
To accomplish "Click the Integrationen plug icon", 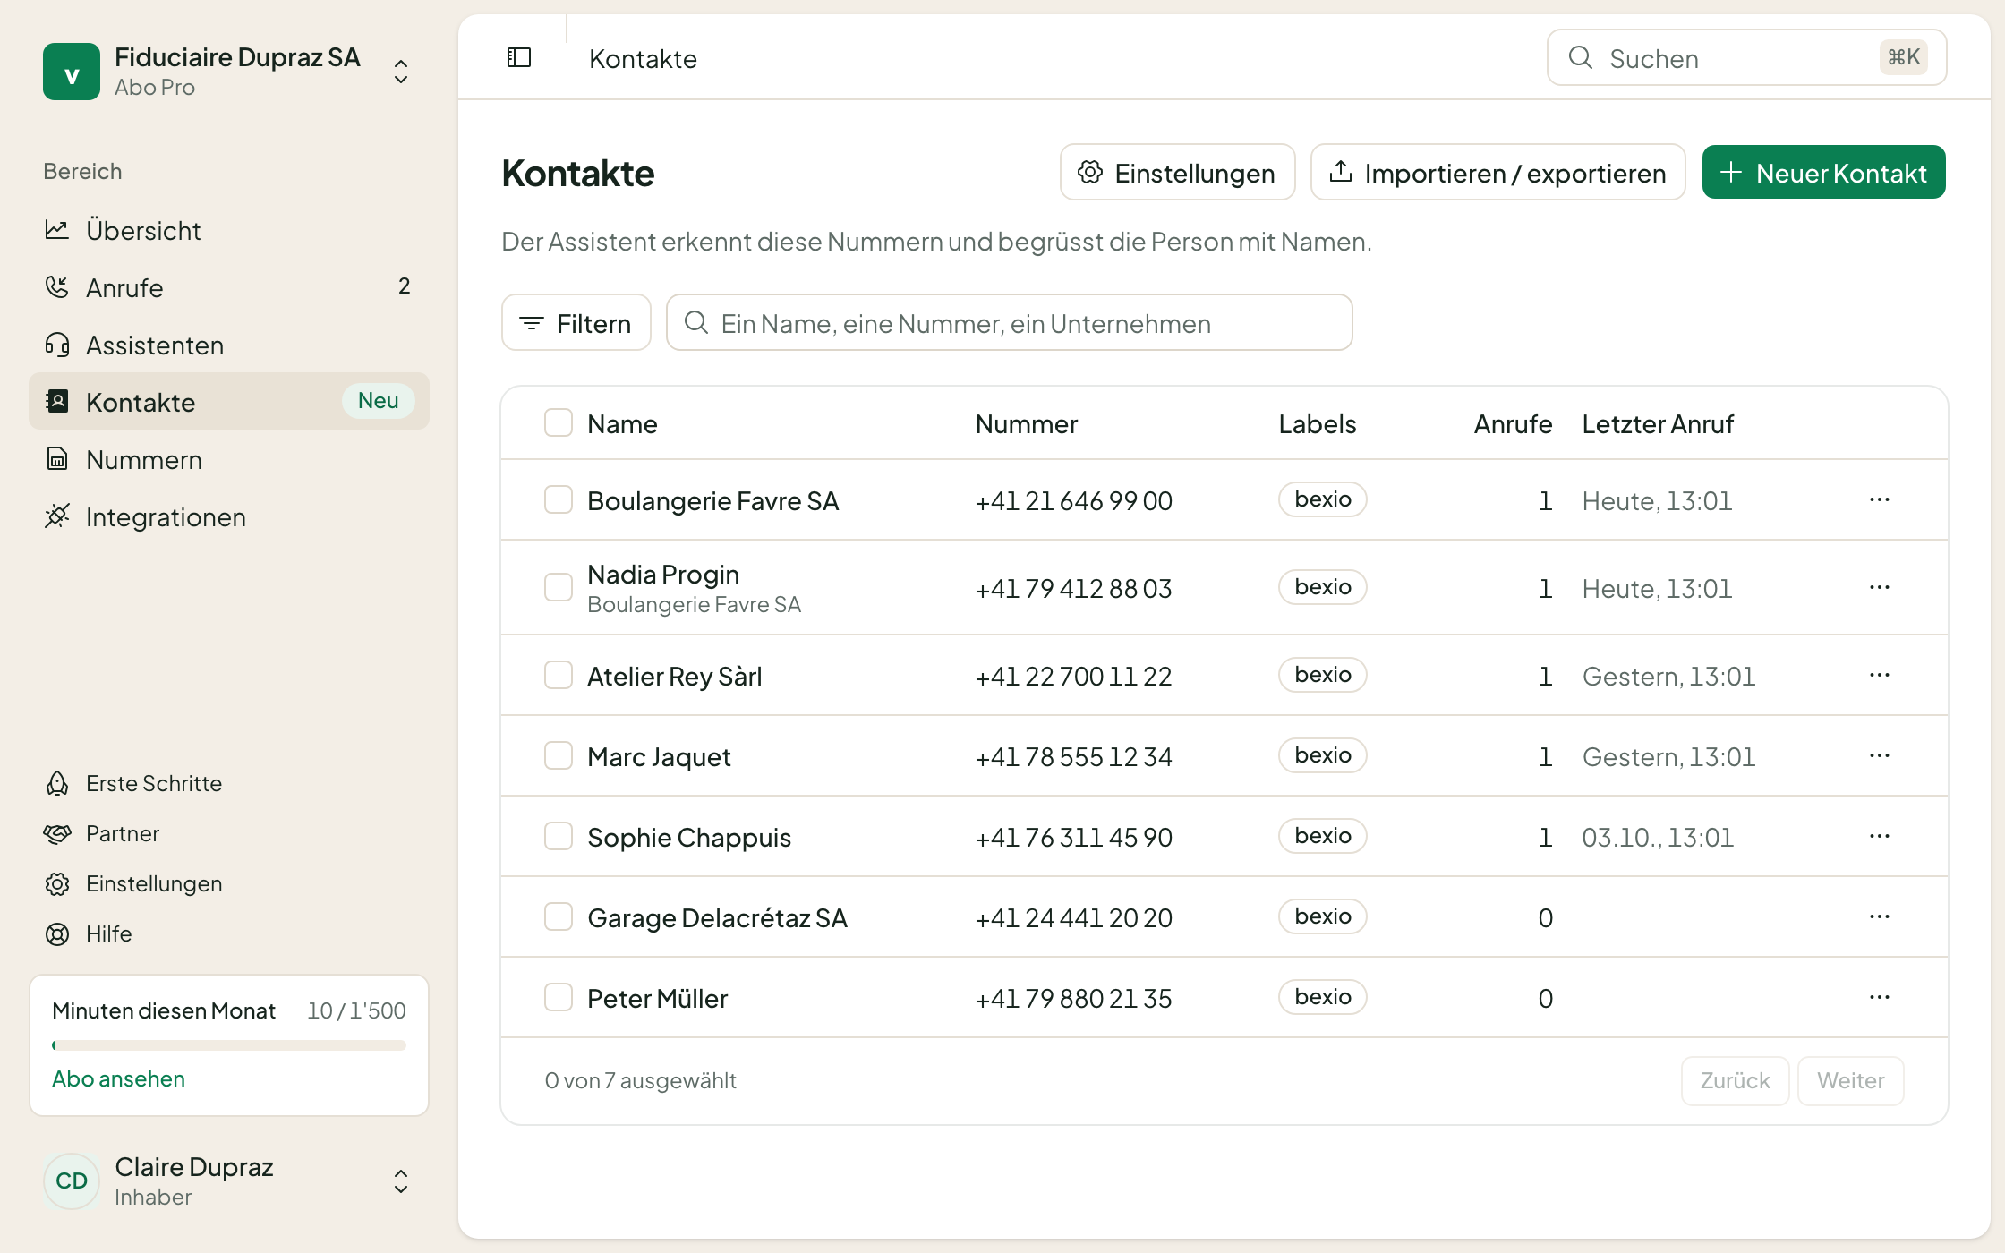I will click(x=57, y=516).
